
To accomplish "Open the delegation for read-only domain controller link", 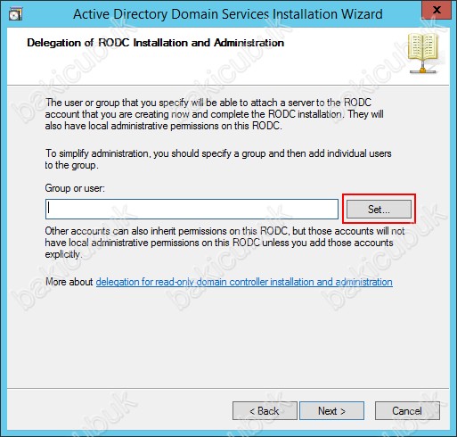I will click(x=244, y=282).
